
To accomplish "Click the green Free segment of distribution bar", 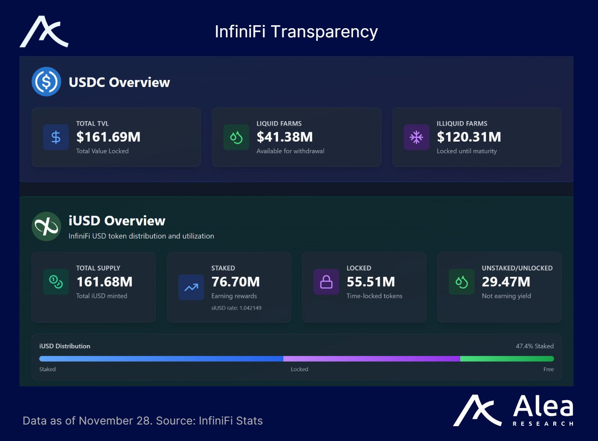I will tap(507, 359).
